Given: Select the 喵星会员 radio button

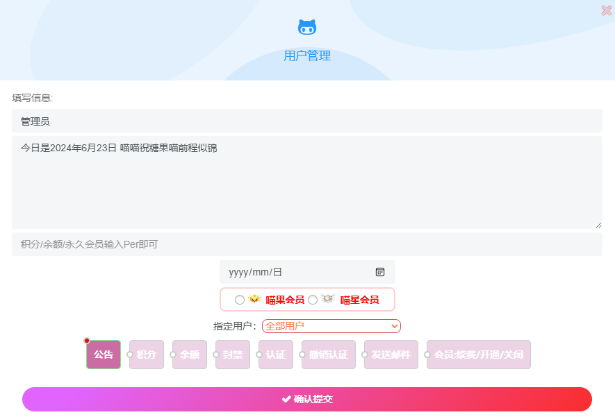Looking at the screenshot, I should coord(313,300).
